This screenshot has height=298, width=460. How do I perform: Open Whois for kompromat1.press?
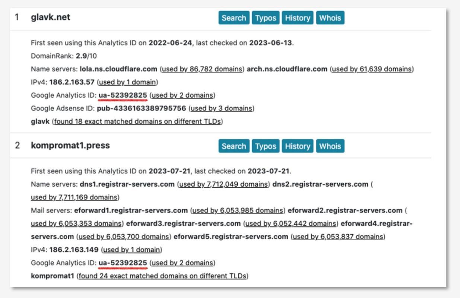coord(330,146)
